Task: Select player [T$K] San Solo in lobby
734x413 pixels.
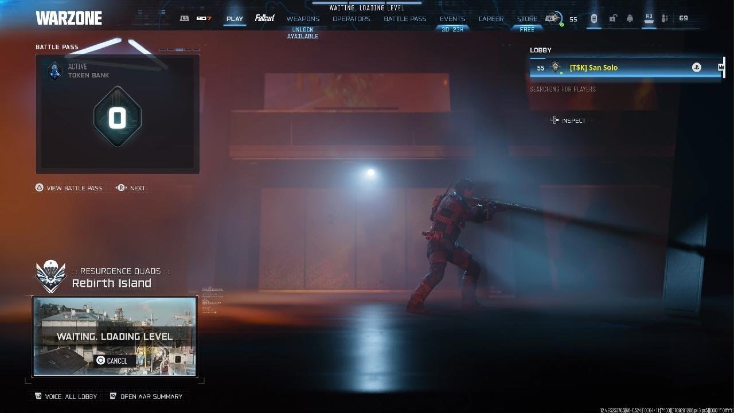Action: tap(626, 68)
